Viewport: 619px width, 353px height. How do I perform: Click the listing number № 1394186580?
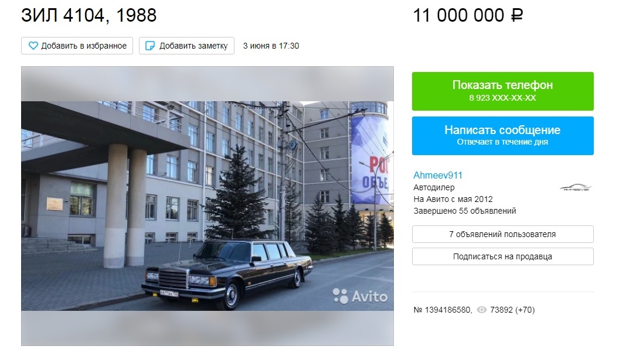tap(442, 310)
